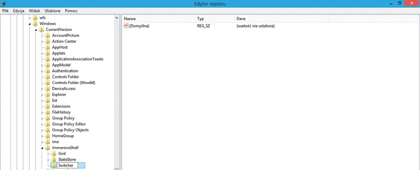Collapse the Windows key

pyautogui.click(x=30, y=24)
